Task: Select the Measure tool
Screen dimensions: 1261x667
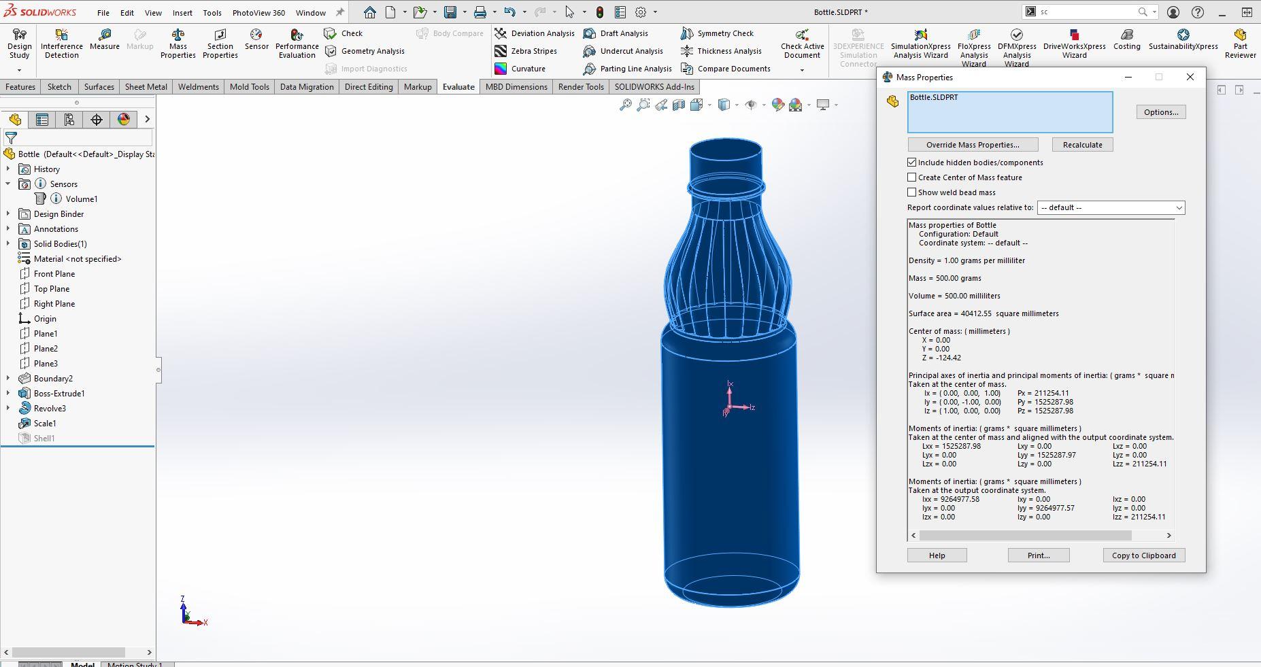Action: [x=104, y=39]
